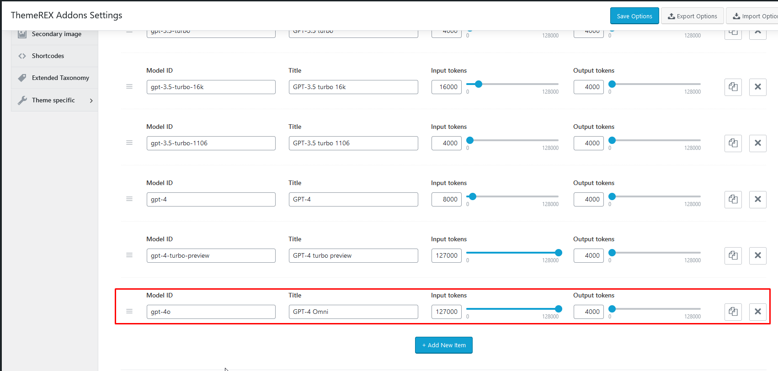Click input tokens slider for gpt-3.5-turbo-16k
Screen dimensions: 778x371
[x=512, y=84]
